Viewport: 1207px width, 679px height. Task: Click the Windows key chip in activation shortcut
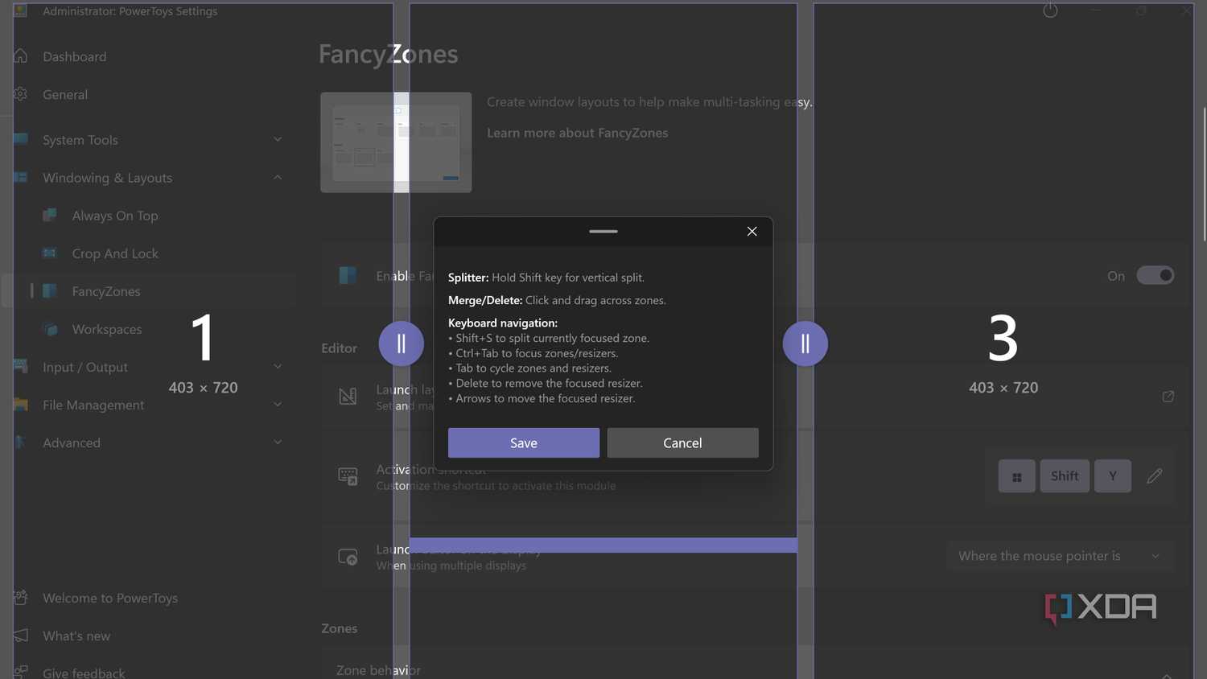coord(1017,476)
